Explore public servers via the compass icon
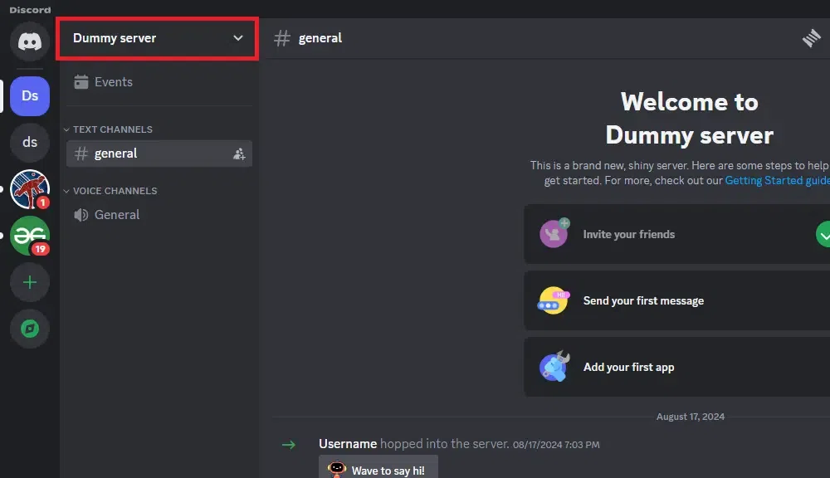This screenshot has width=830, height=478. (x=30, y=329)
